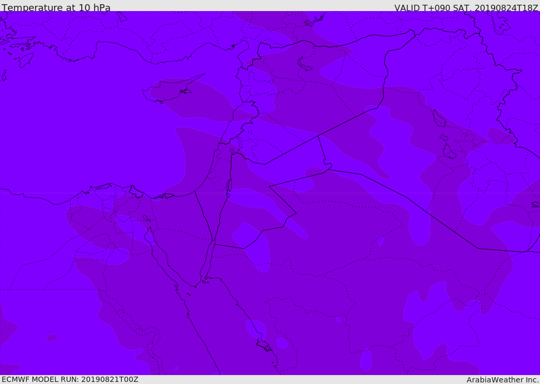Click the 'VALID T+090 SAT. 20190824T18Z' label

pos(466,8)
